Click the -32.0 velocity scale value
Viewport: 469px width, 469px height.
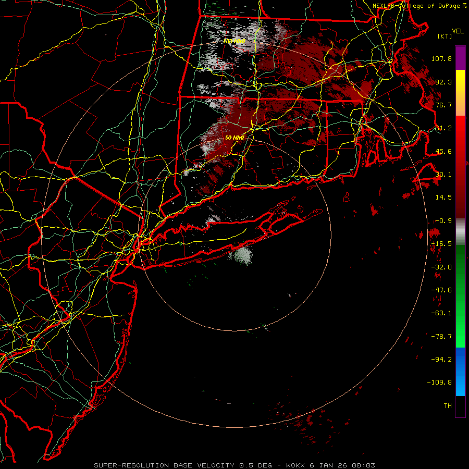(x=441, y=267)
